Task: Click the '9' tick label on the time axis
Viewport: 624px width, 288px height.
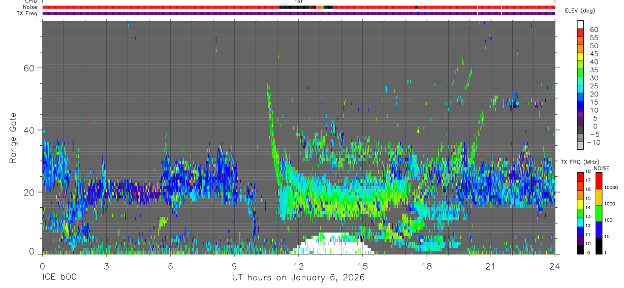Action: [234, 266]
